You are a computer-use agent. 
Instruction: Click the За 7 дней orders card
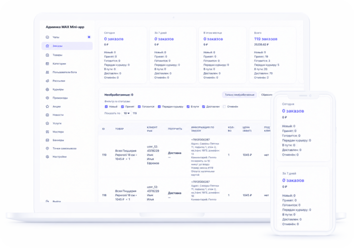[173, 55]
